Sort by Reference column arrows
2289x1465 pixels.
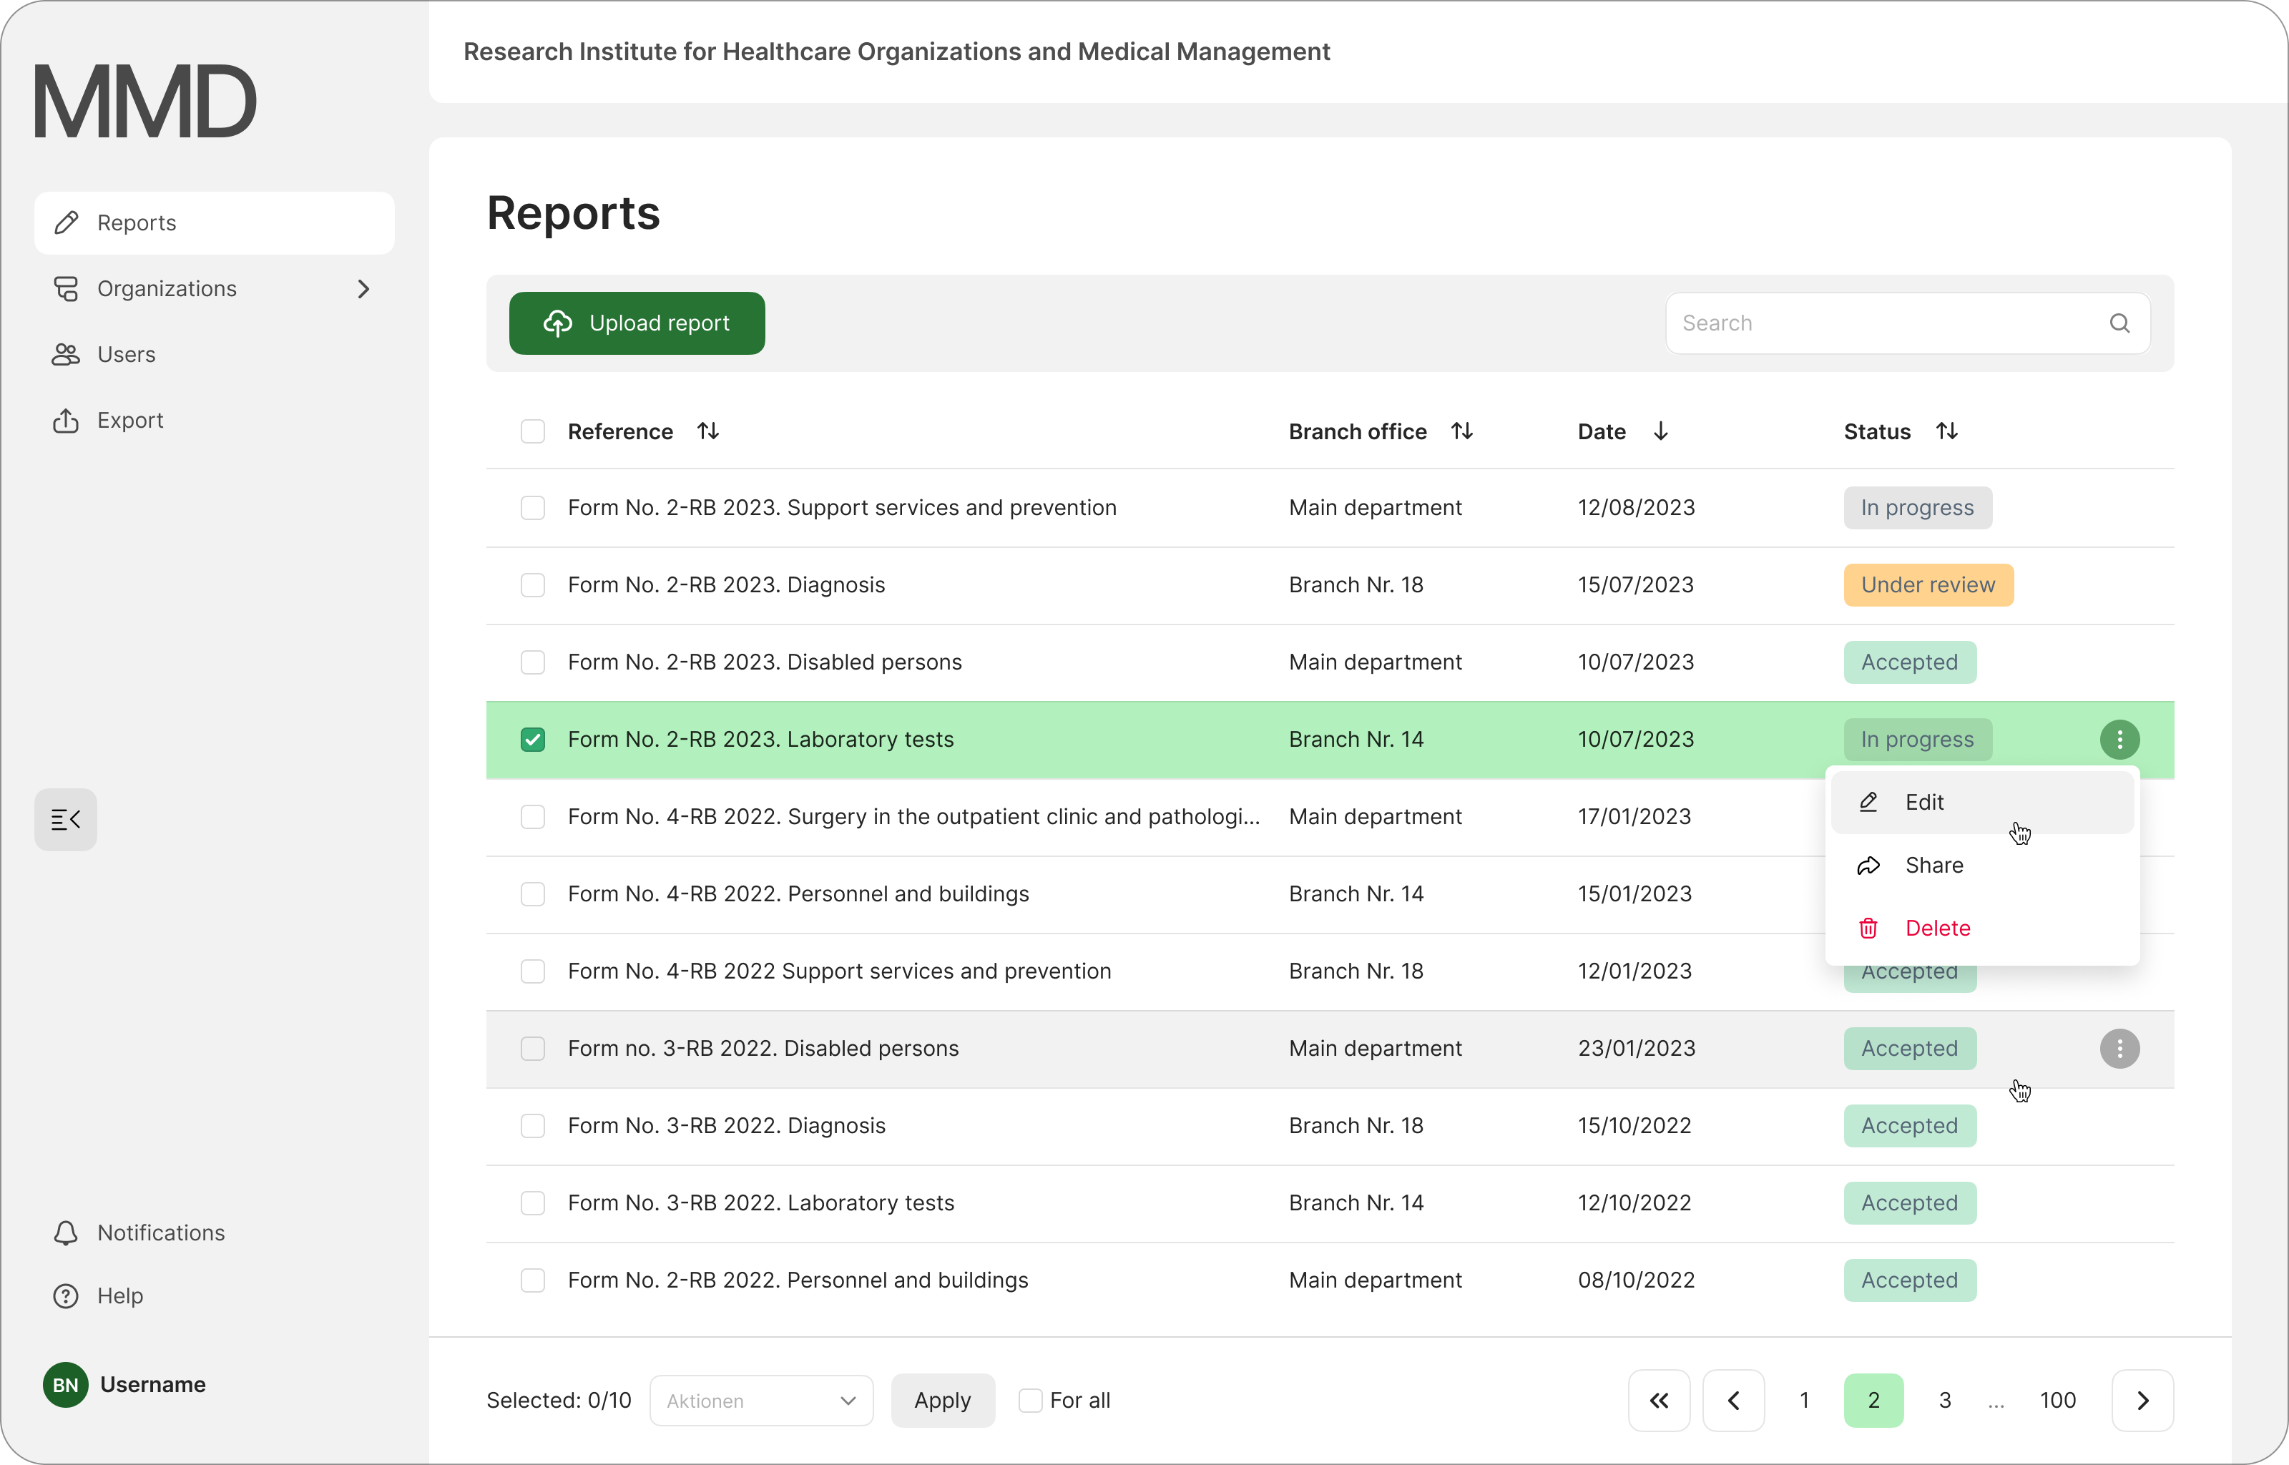707,431
